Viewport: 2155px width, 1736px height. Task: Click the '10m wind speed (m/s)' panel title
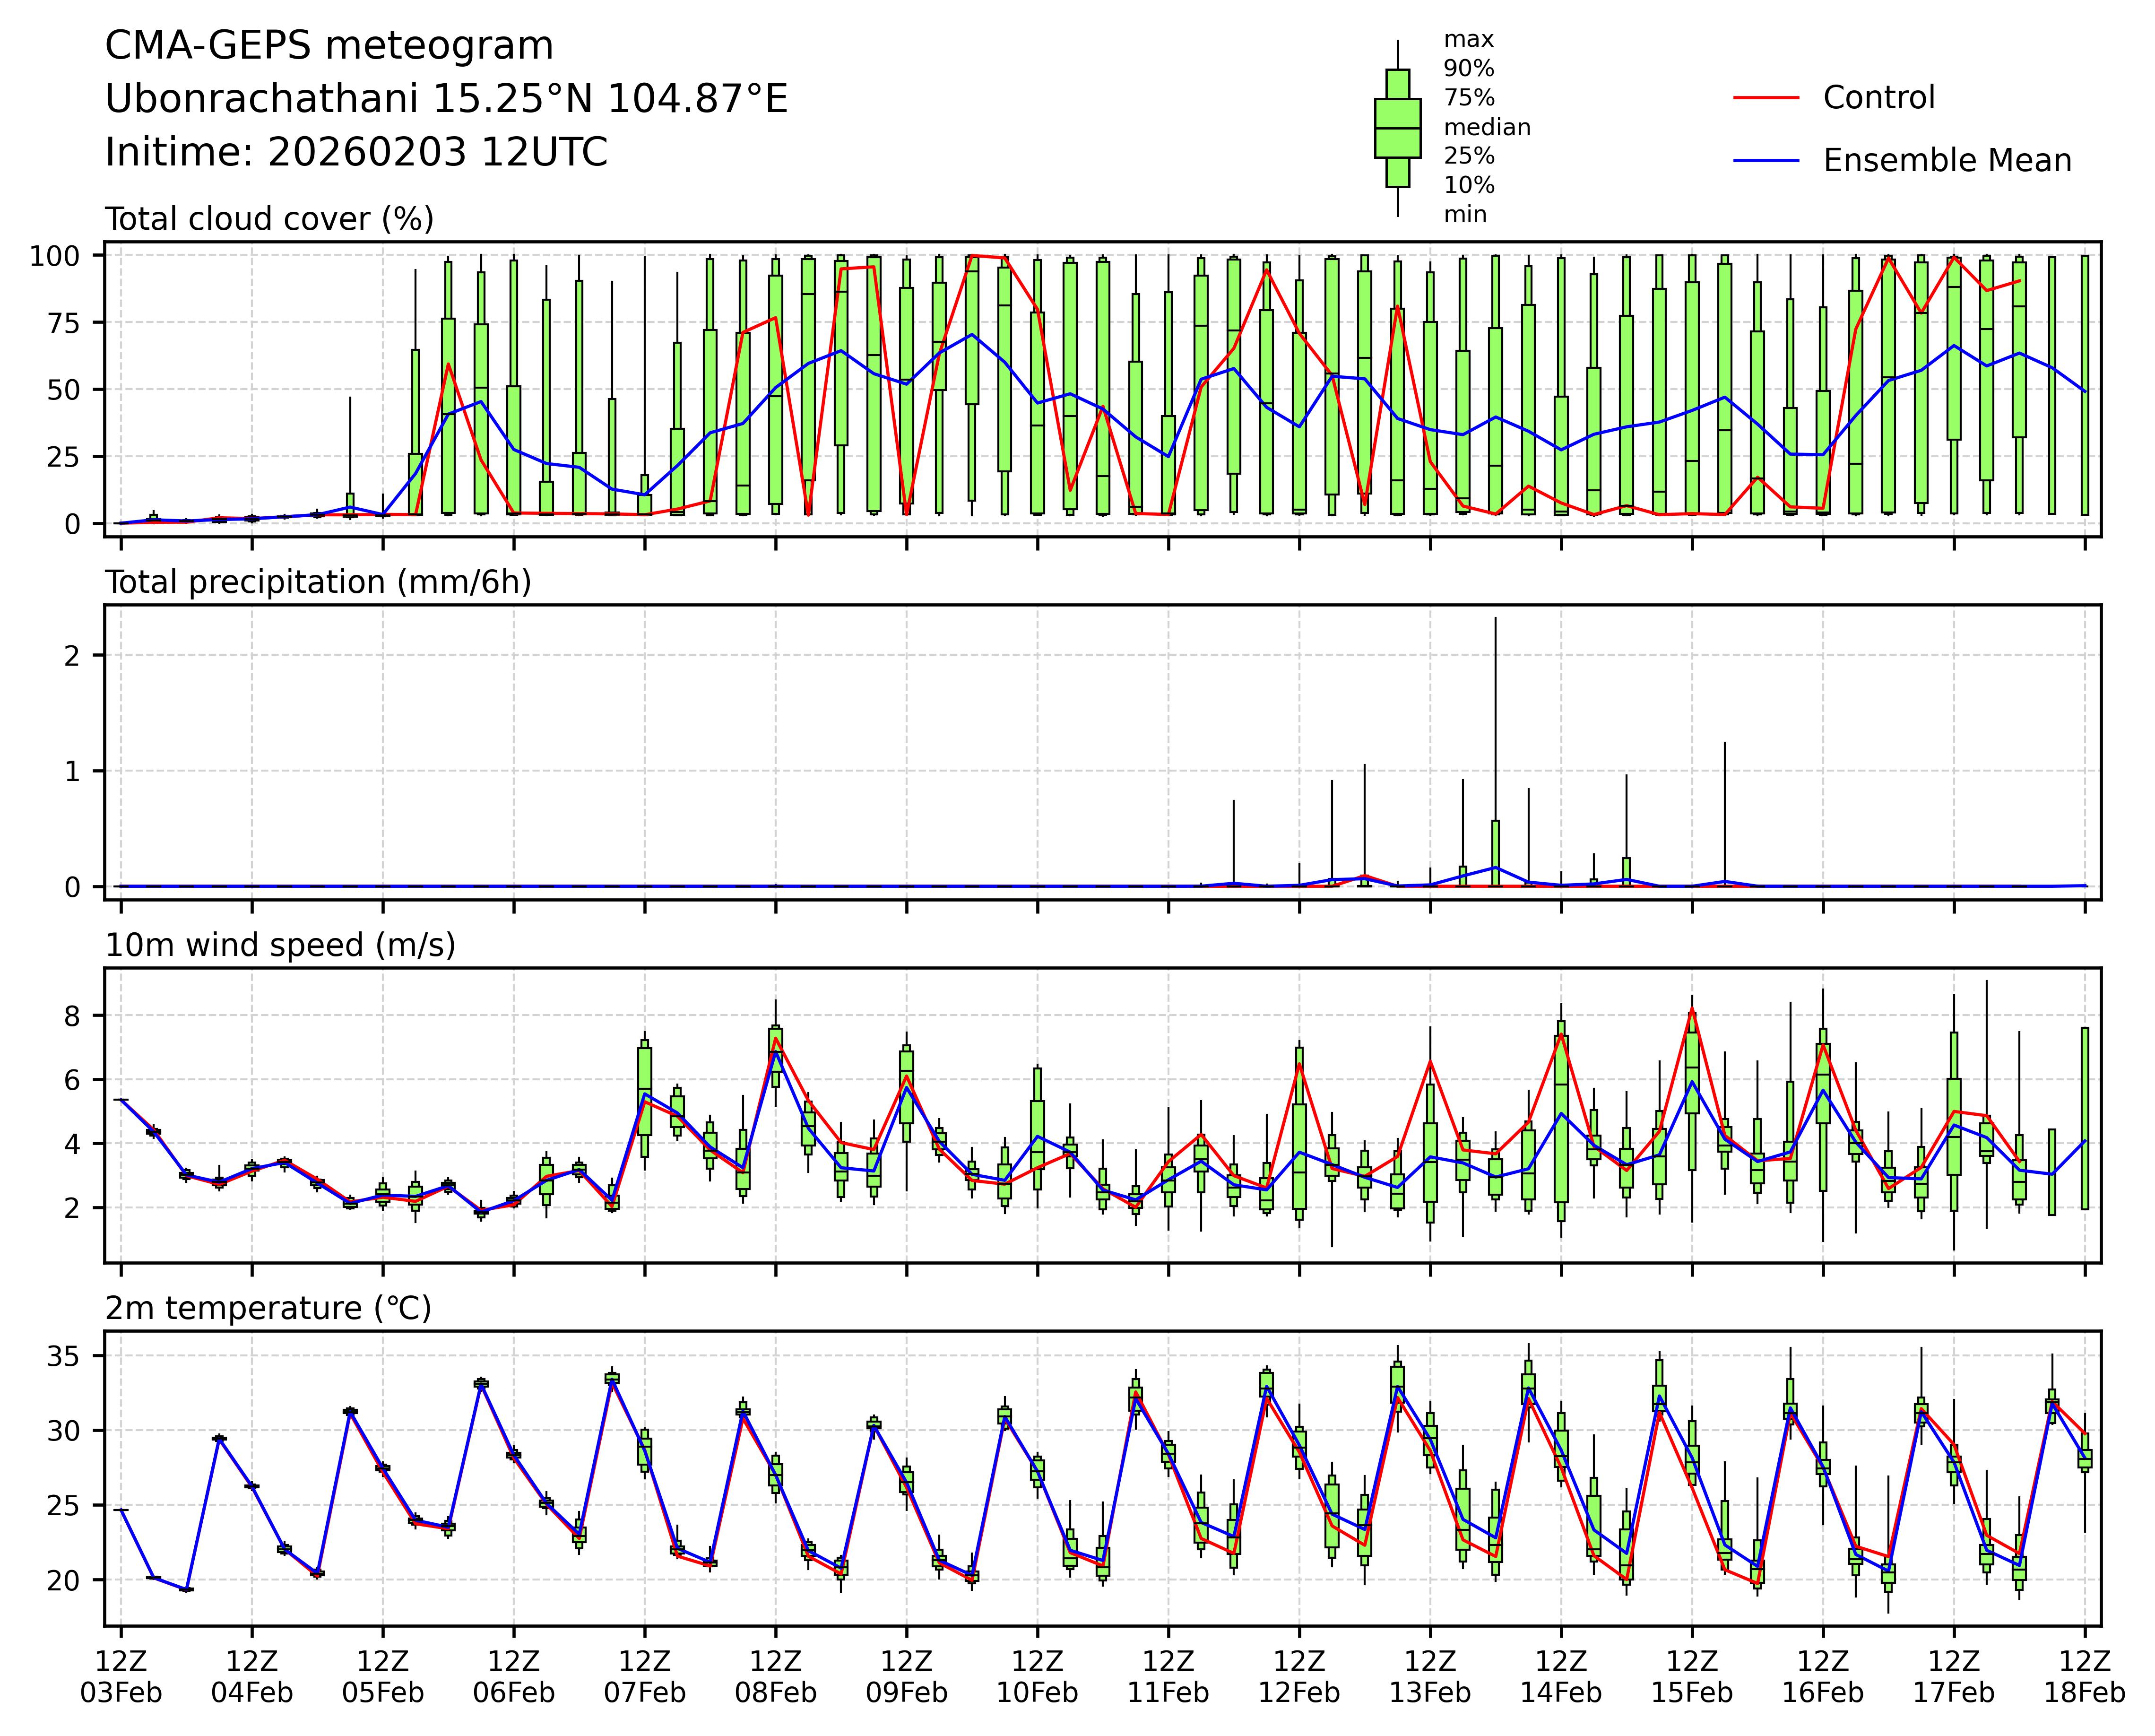(x=280, y=945)
